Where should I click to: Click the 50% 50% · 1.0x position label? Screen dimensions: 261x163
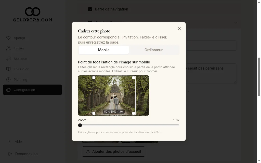[114, 112]
